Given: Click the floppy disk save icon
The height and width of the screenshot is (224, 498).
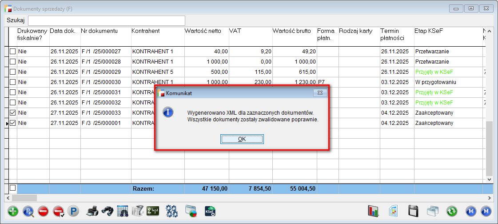Looking at the screenshot, I should click(x=413, y=211).
